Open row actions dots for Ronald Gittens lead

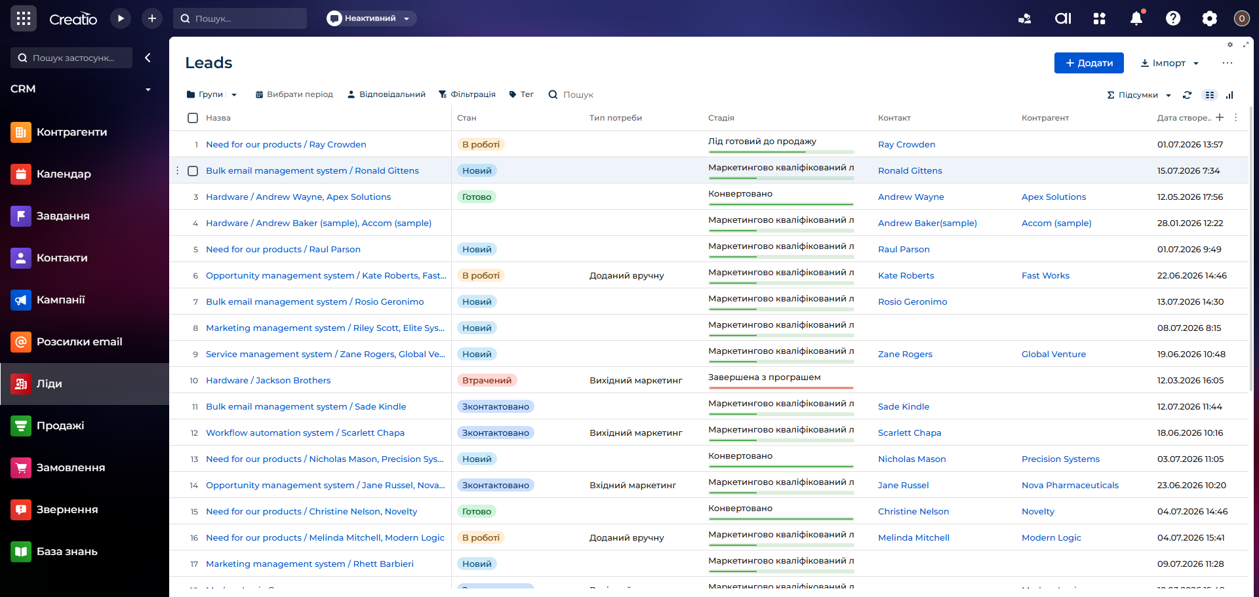tap(178, 170)
